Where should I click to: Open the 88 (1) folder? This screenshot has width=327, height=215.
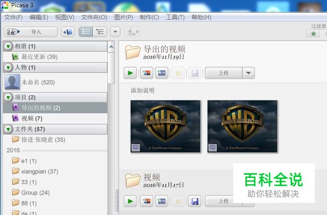(55, 203)
